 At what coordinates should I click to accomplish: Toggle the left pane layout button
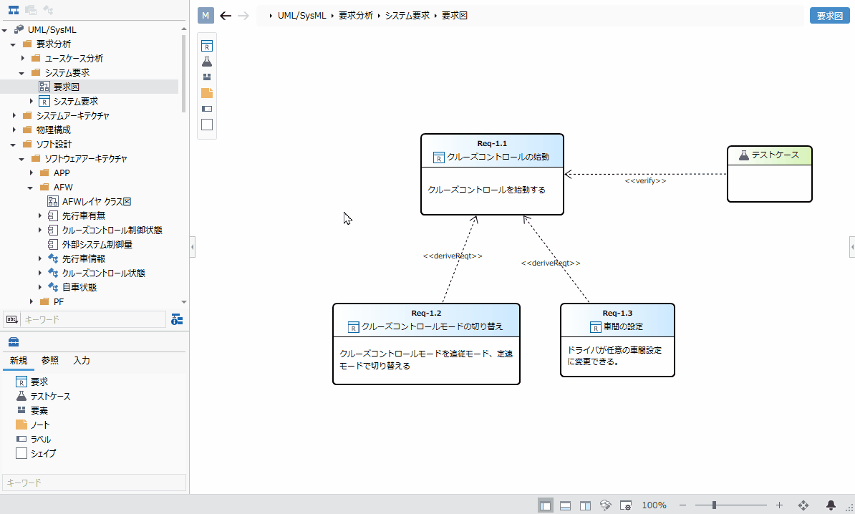(x=545, y=505)
